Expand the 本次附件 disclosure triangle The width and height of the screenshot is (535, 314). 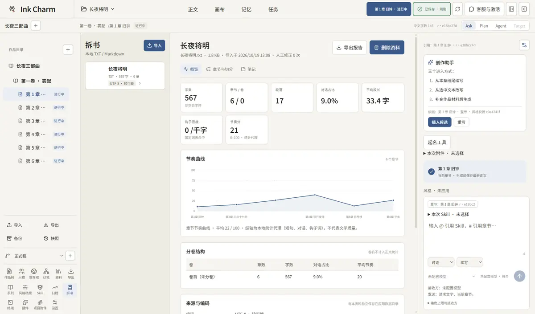tap(425, 153)
